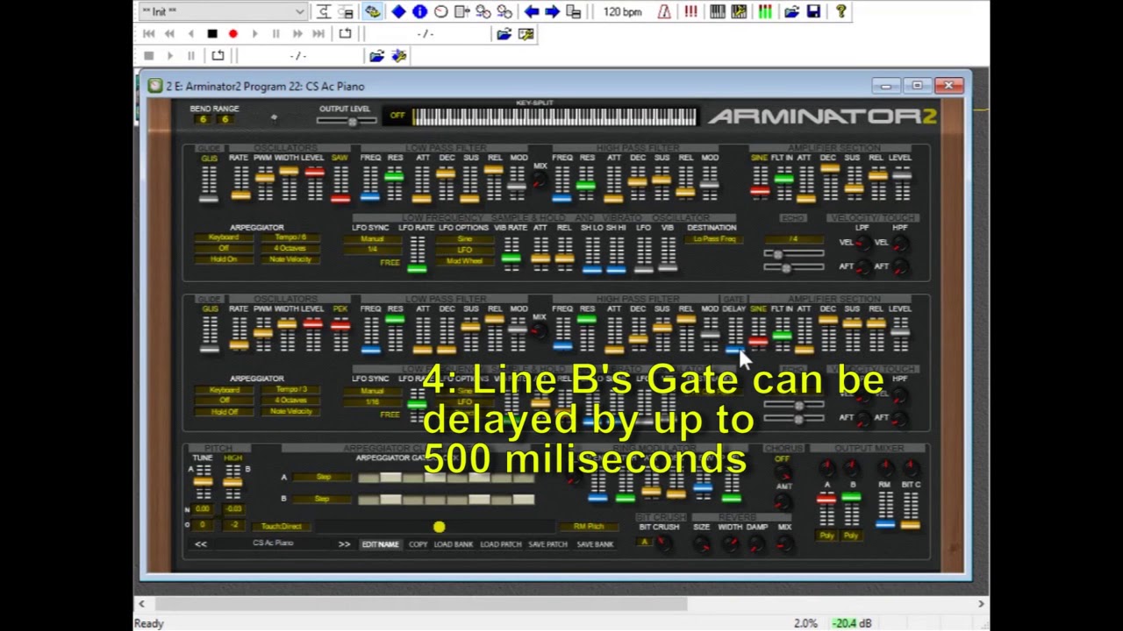Screen dimensions: 1123x631
Task: Click skip-to-end in second toolbar row
Action: click(318, 33)
